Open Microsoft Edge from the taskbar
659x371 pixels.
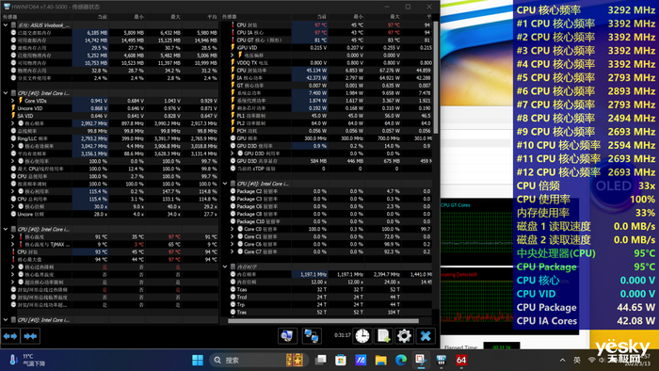[x=401, y=360]
